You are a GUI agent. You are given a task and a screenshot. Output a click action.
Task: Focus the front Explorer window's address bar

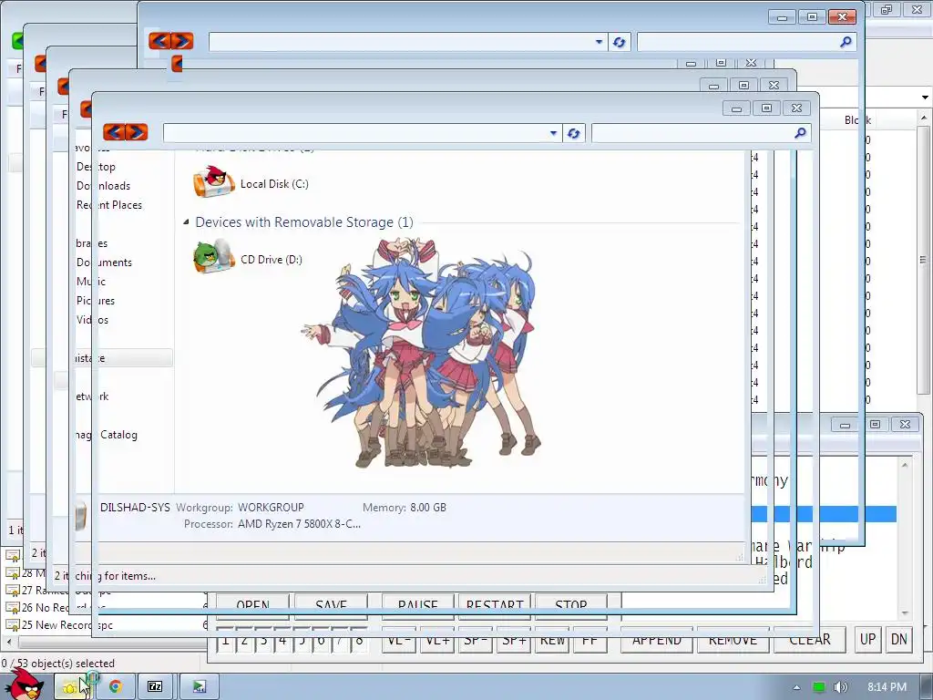[x=356, y=133]
